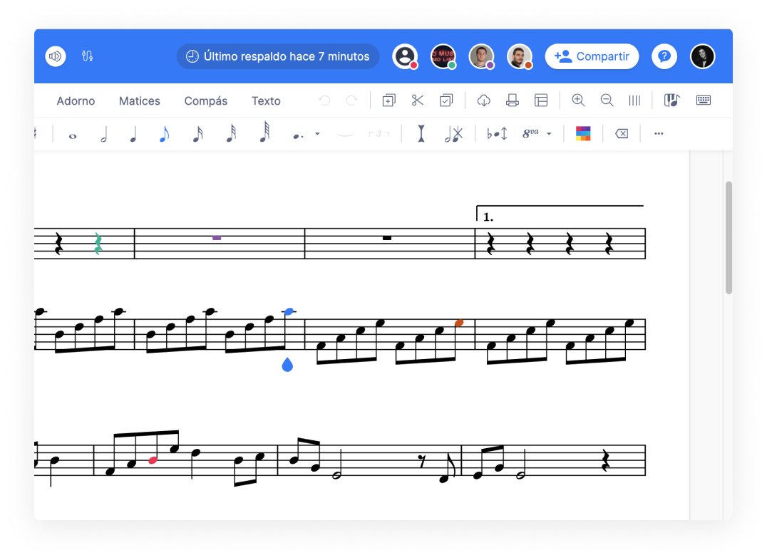Expand the dotted note dropdown arrow
767x560 pixels.
(x=317, y=133)
